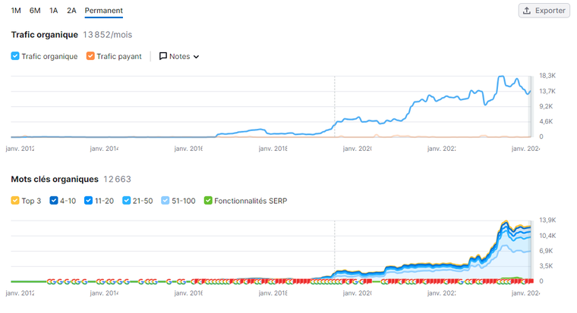Switch to the 6M time range

pyautogui.click(x=35, y=11)
